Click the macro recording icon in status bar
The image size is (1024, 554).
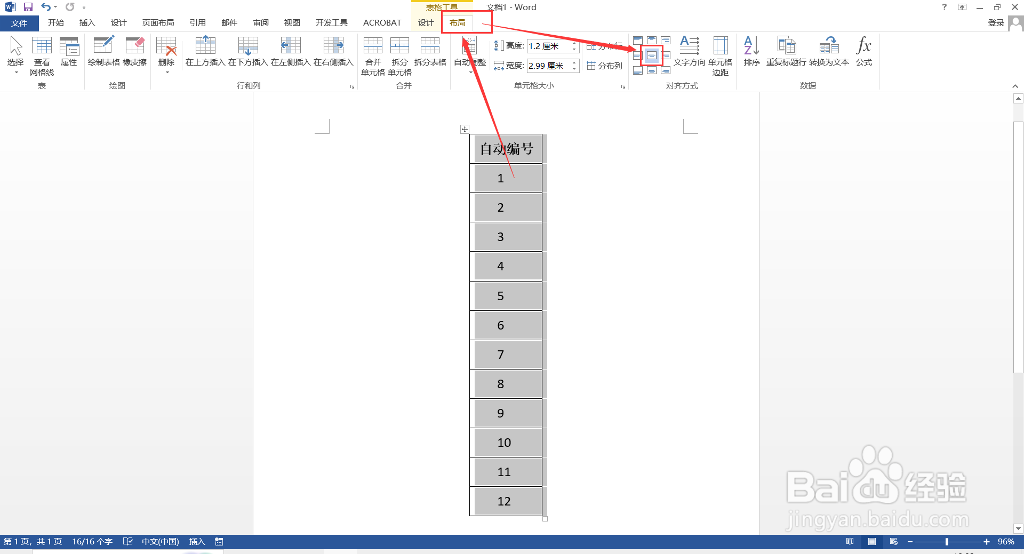click(x=219, y=541)
